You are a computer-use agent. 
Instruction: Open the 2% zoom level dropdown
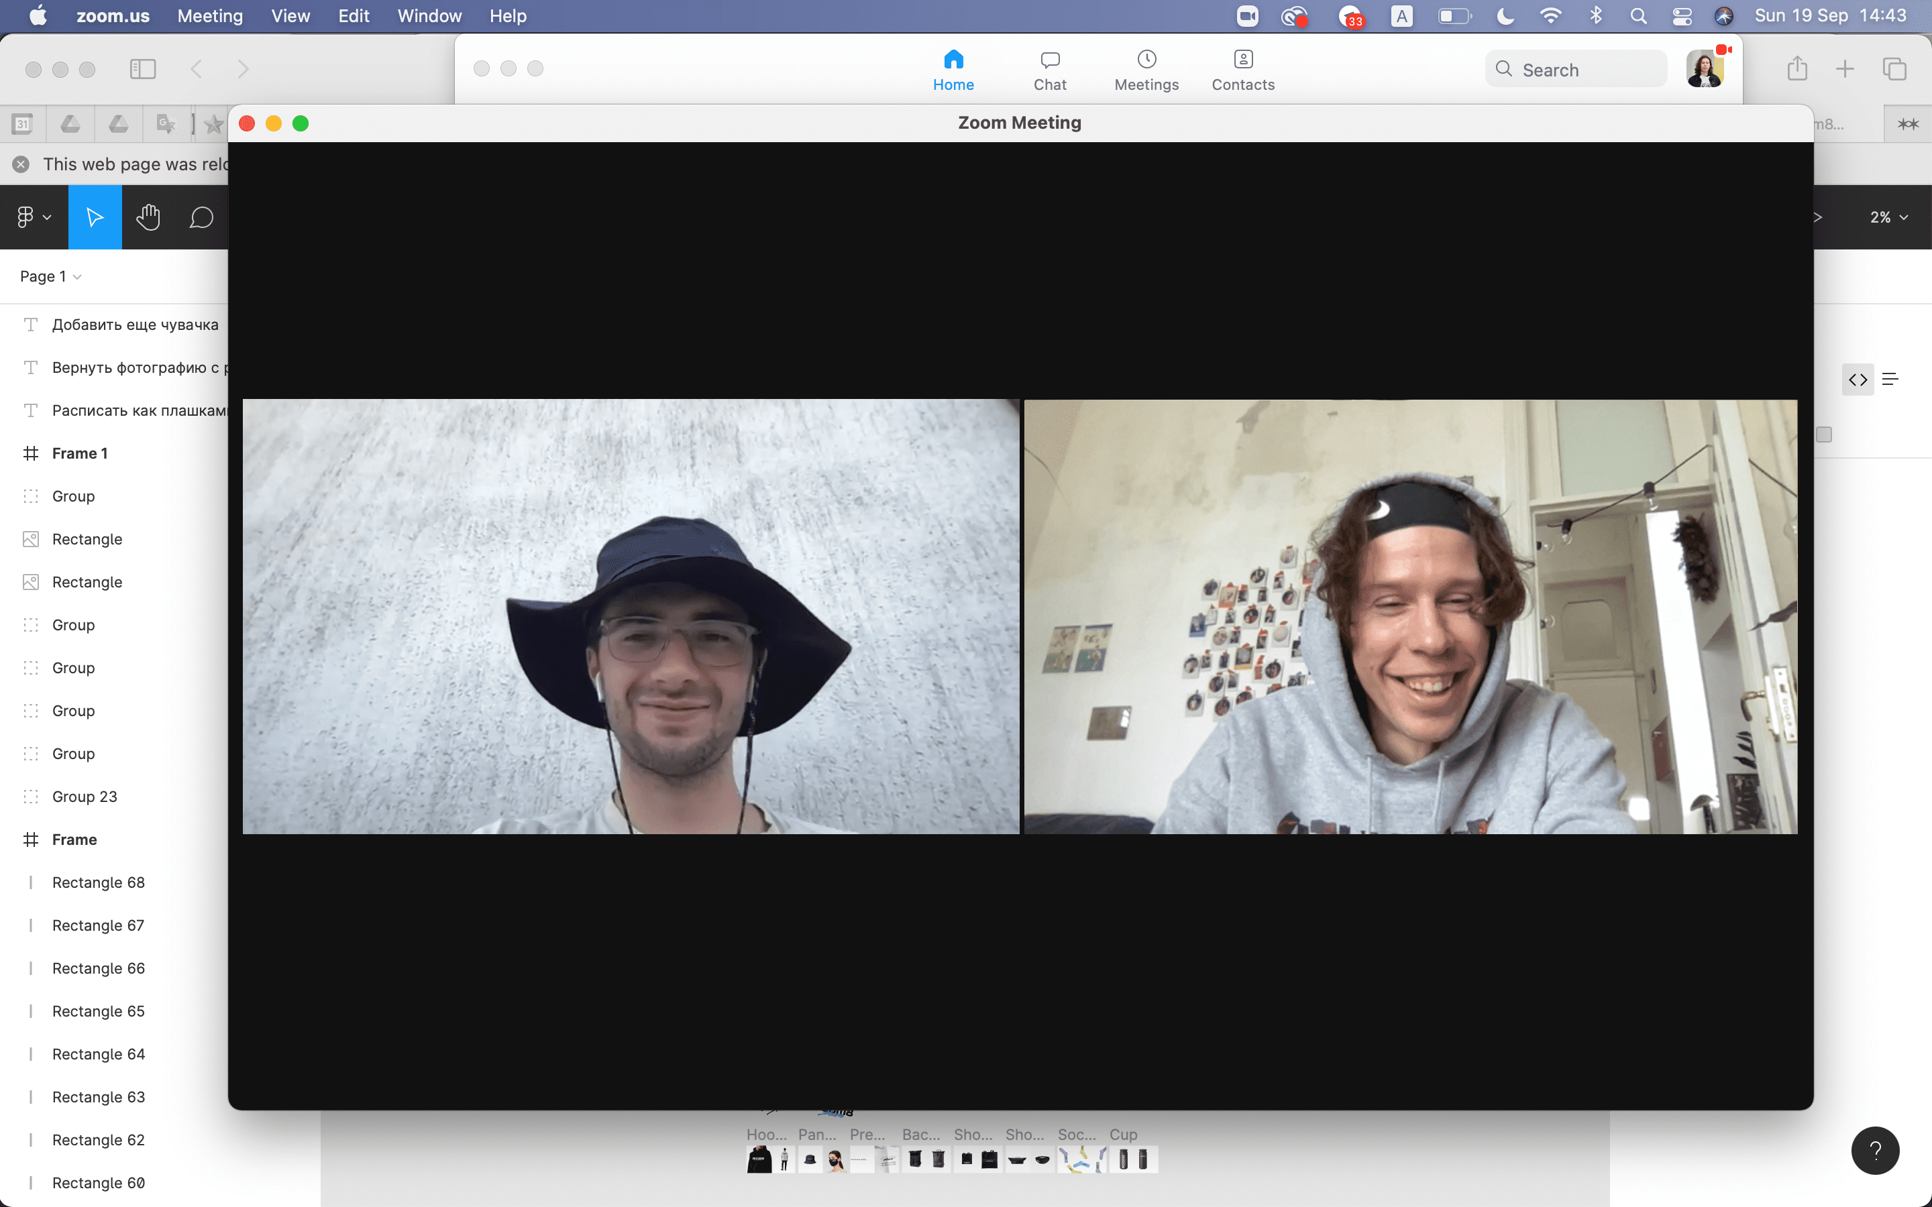click(x=1888, y=217)
